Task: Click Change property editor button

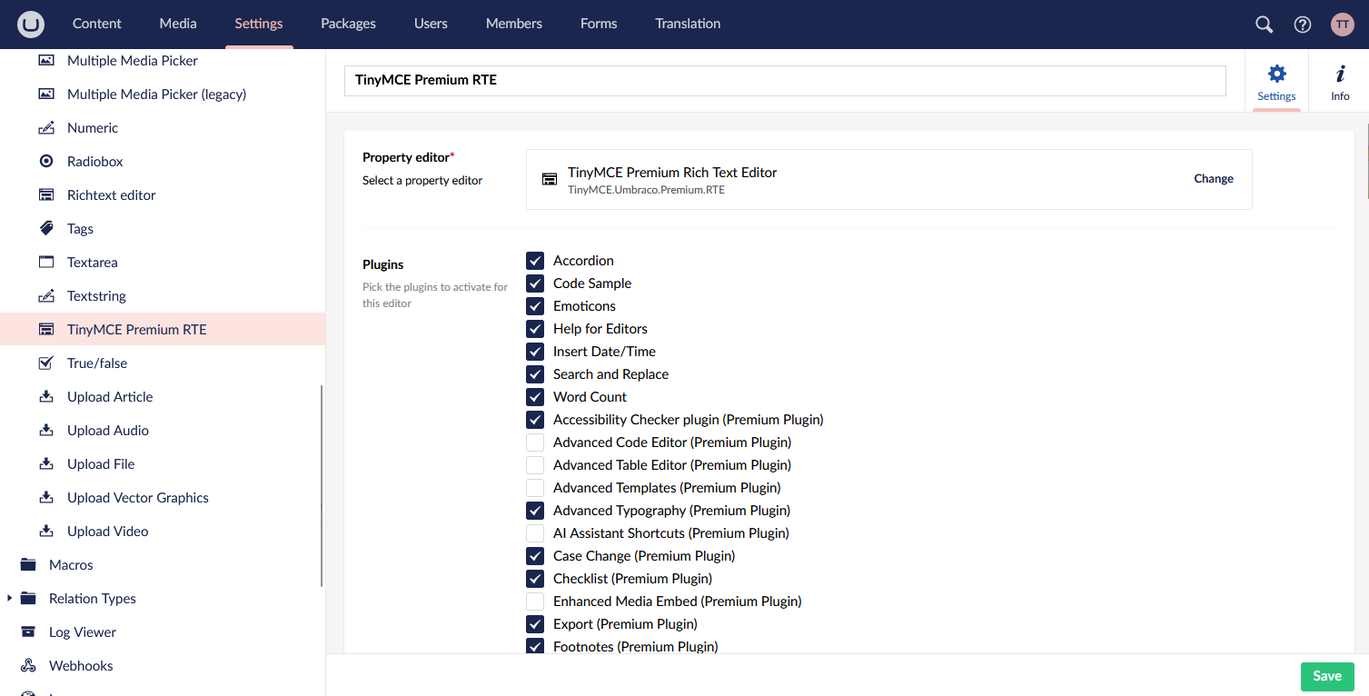Action: click(x=1214, y=179)
